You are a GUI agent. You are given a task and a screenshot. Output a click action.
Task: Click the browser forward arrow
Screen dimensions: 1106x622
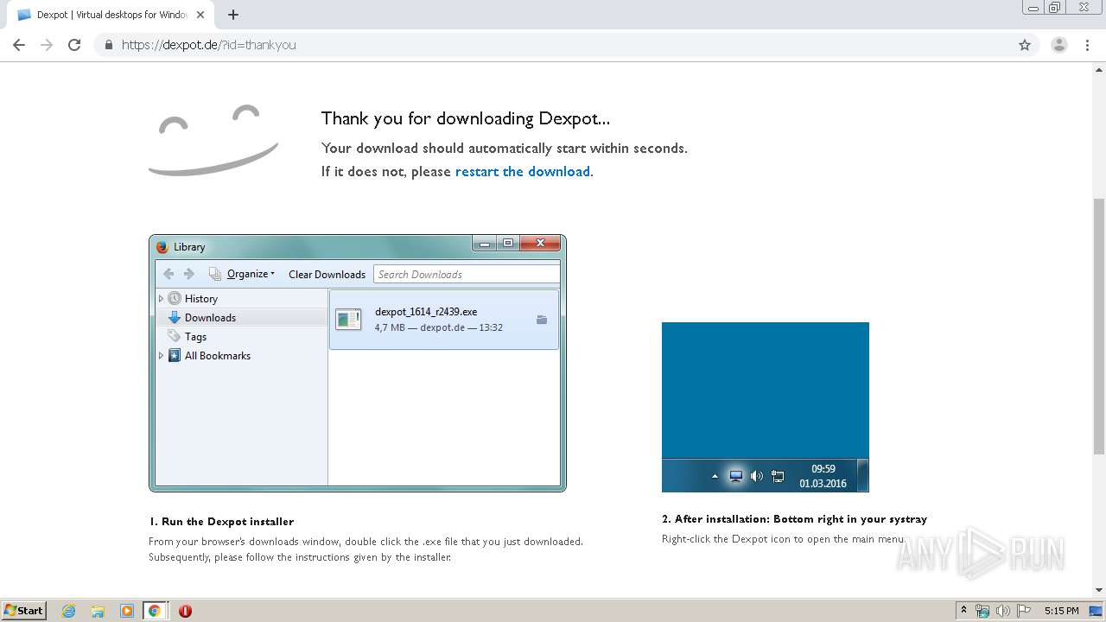(x=47, y=45)
